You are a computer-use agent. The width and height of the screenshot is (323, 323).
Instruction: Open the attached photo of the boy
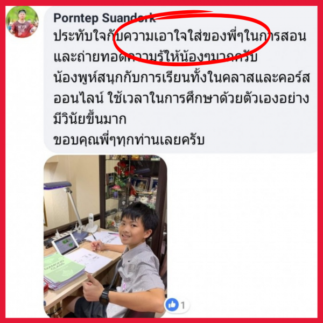[x=106, y=236]
